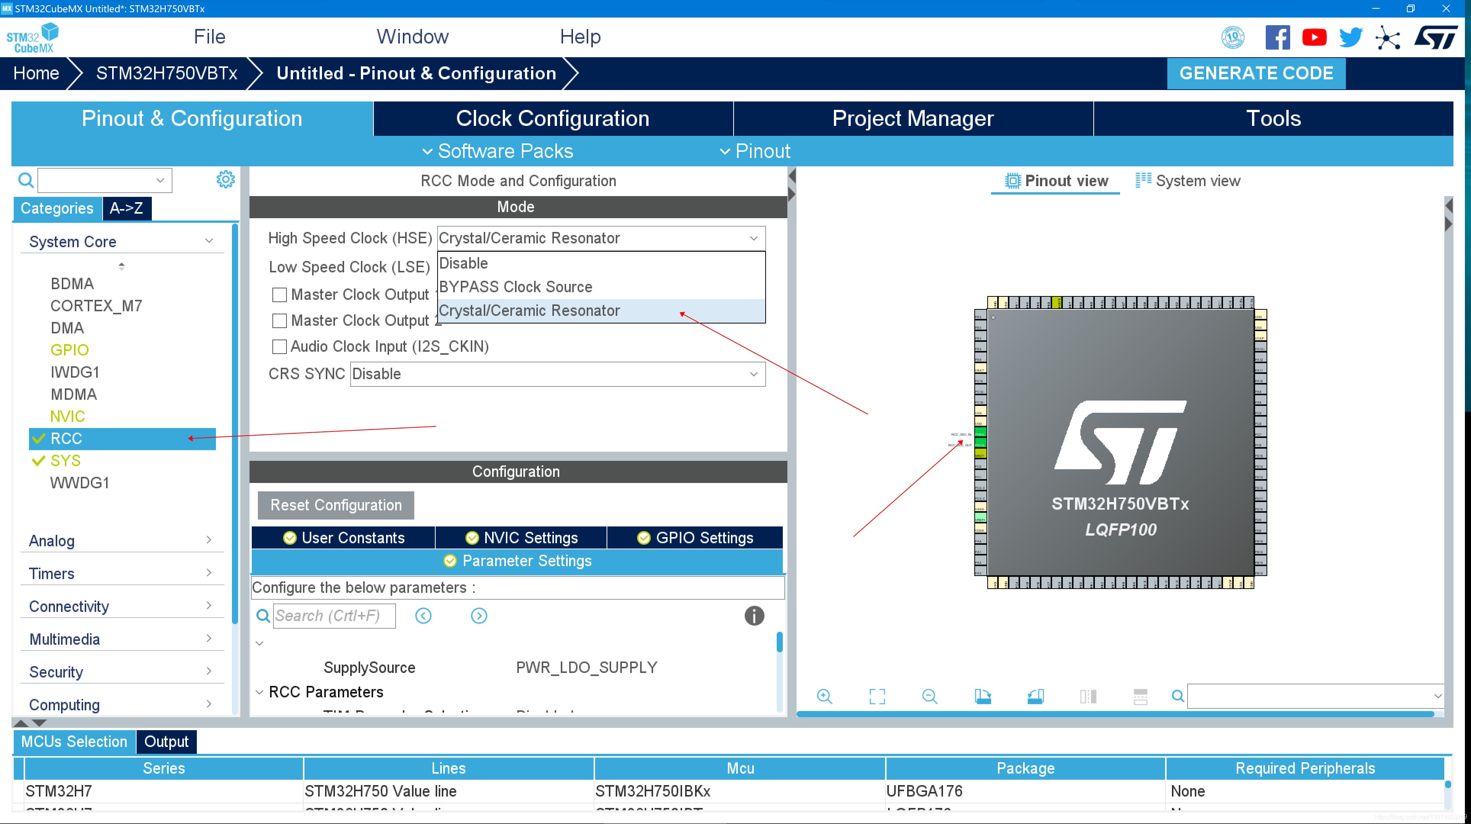Select SYS in the System Core list
The height and width of the screenshot is (824, 1471).
(65, 461)
